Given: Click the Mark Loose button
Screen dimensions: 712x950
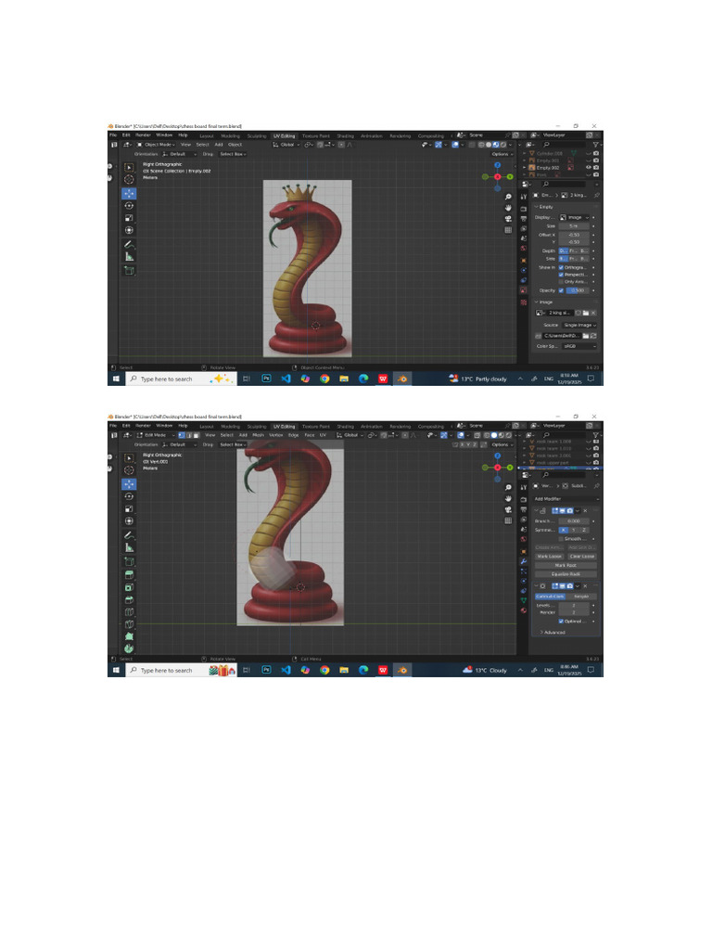Looking at the screenshot, I should coord(549,557).
